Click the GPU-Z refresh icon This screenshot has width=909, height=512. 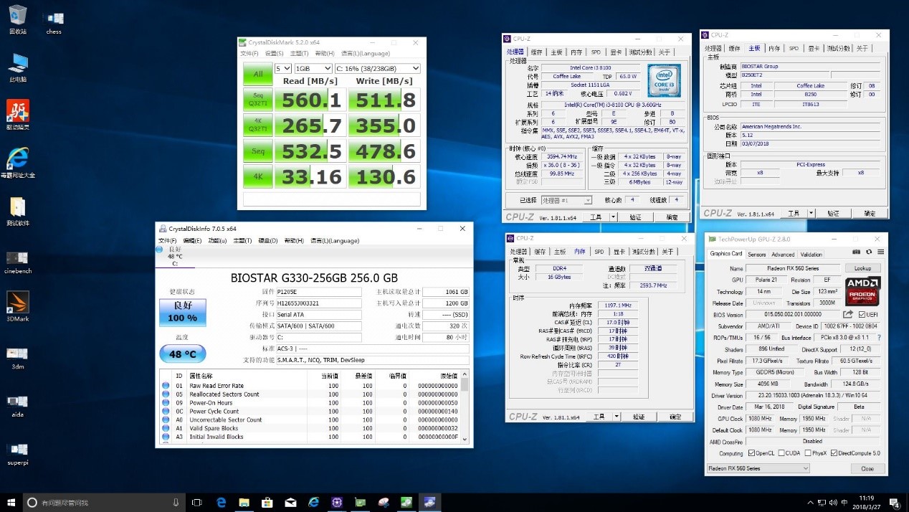[869, 251]
